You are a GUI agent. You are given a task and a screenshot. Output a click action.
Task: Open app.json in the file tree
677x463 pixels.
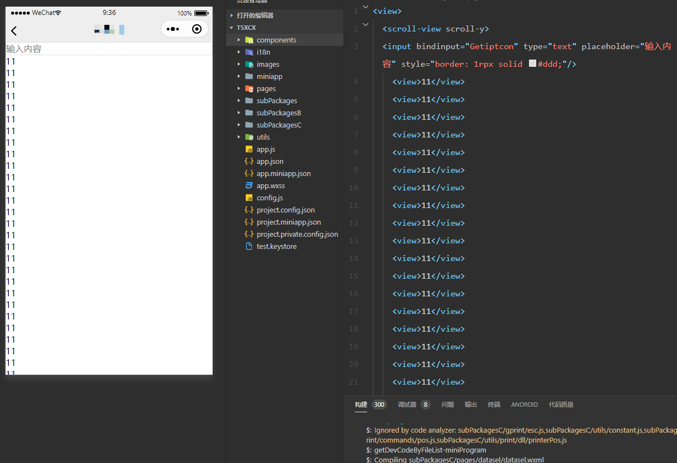270,161
